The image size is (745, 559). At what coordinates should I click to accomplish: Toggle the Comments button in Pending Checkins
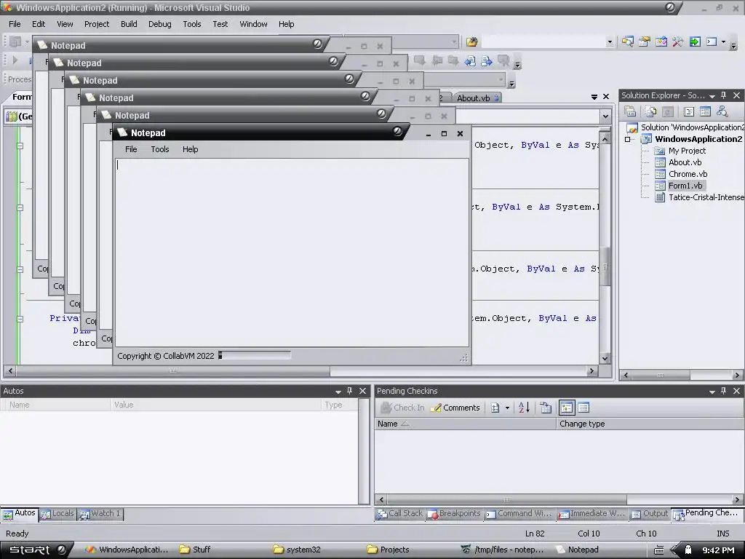tap(455, 408)
